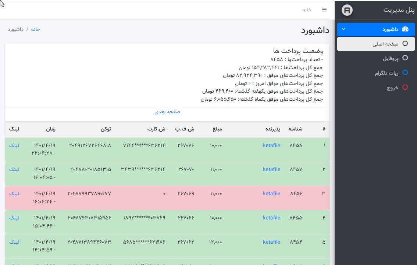Open the ربات تلگرام sidebar item
The height and width of the screenshot is (265, 417).
(x=376, y=73)
